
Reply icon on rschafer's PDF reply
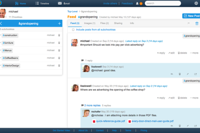172,126
